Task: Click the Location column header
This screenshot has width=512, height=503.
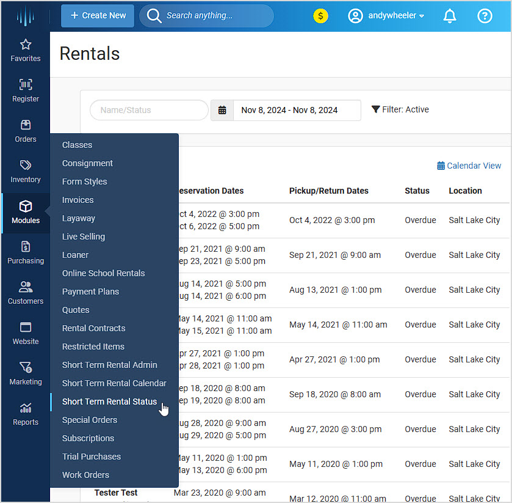Action: 465,191
